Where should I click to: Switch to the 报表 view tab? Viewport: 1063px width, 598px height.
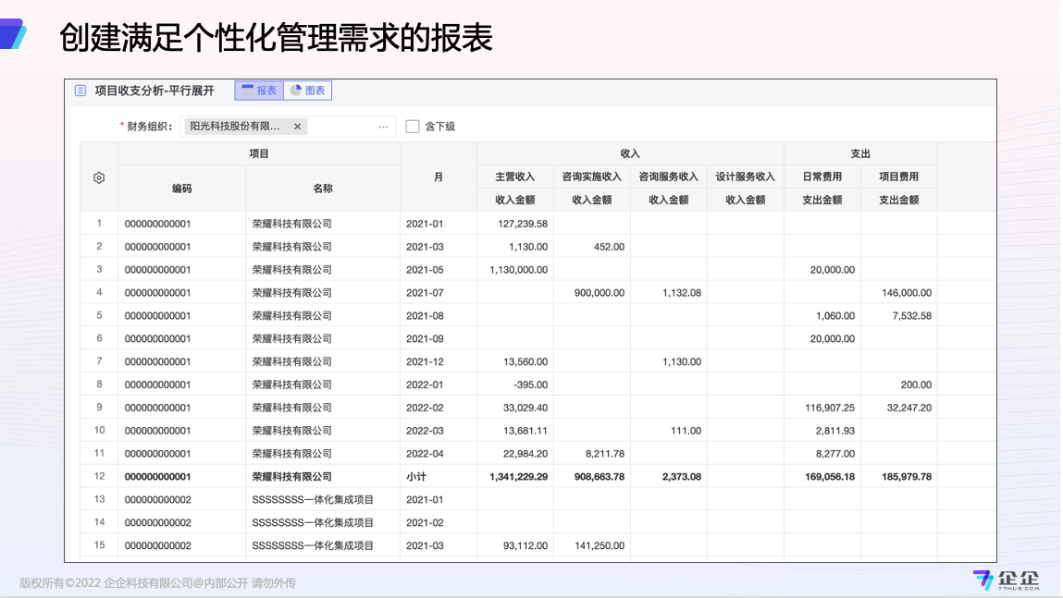pyautogui.click(x=259, y=91)
